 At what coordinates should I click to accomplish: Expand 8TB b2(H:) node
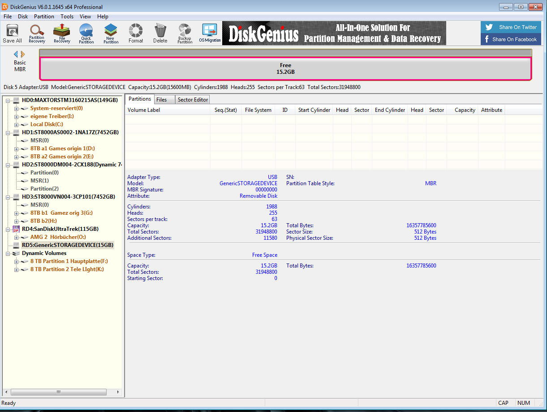(x=17, y=221)
